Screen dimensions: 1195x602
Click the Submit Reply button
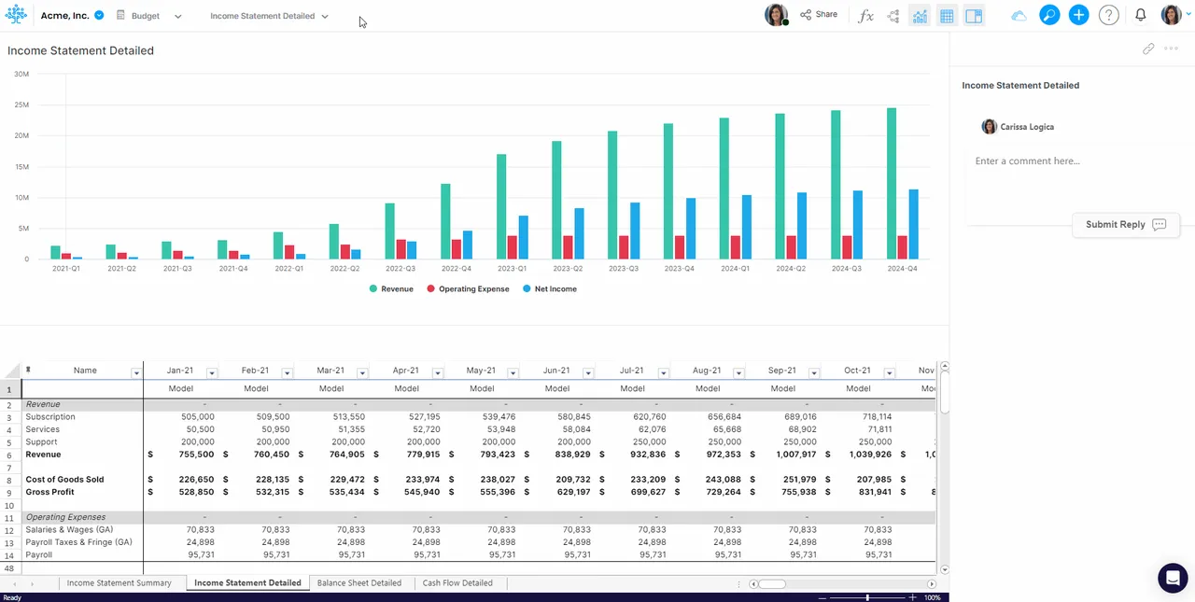tap(1126, 225)
